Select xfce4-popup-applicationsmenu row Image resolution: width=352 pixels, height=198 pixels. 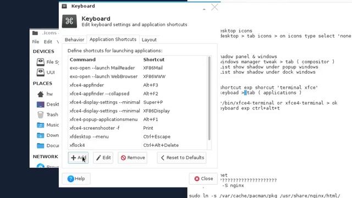click(x=137, y=119)
